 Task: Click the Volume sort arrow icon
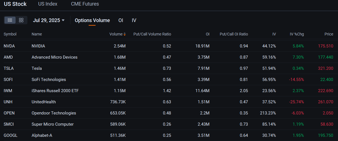click(125, 34)
